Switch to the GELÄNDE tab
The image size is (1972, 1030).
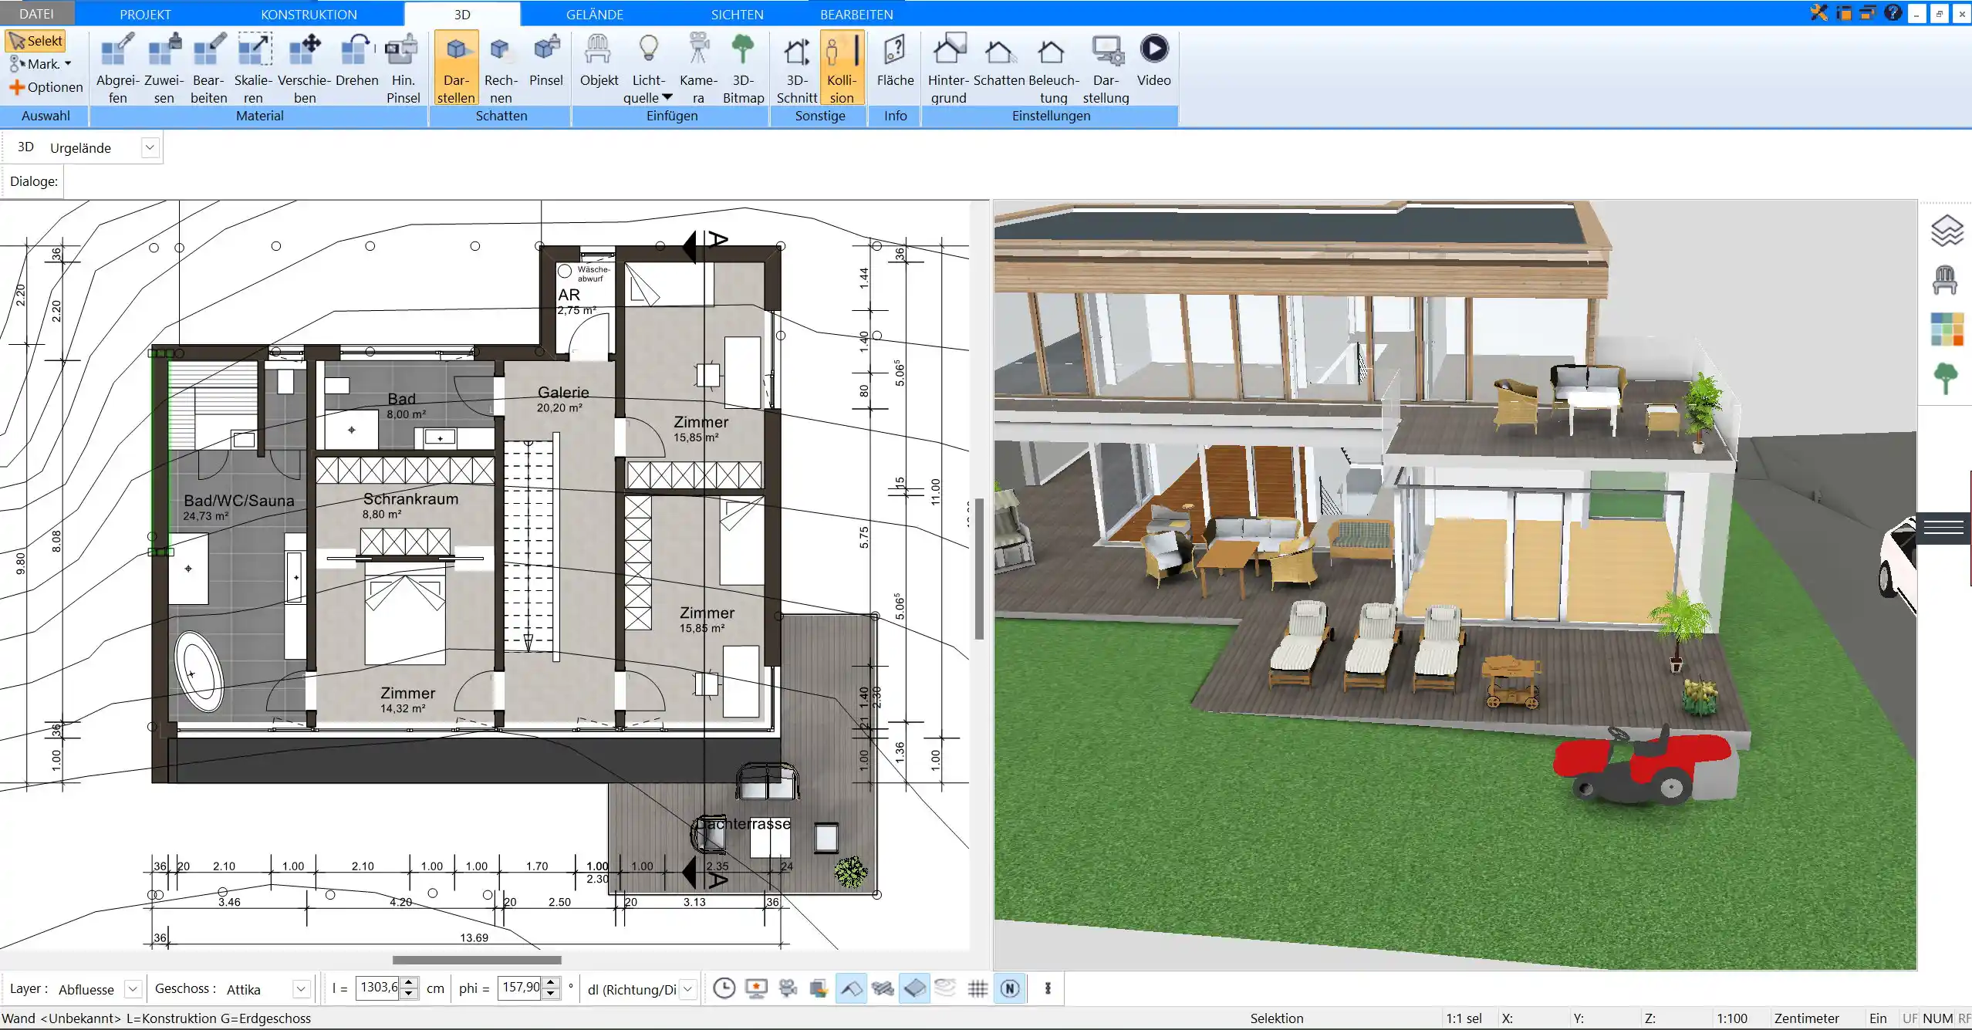pos(594,14)
